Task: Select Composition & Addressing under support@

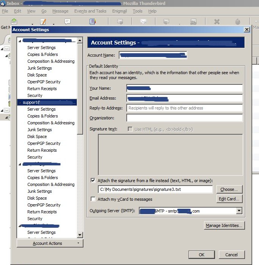Action: pos(51,123)
